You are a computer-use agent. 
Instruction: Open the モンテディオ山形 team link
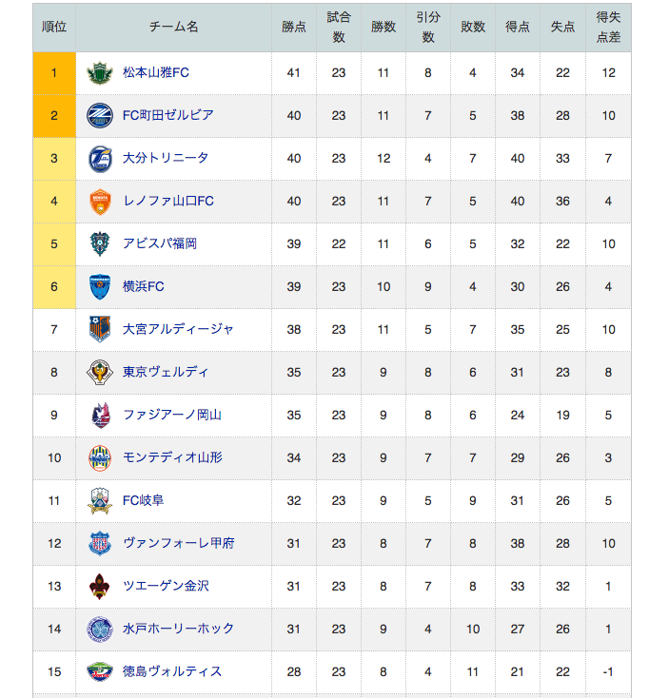tap(172, 457)
